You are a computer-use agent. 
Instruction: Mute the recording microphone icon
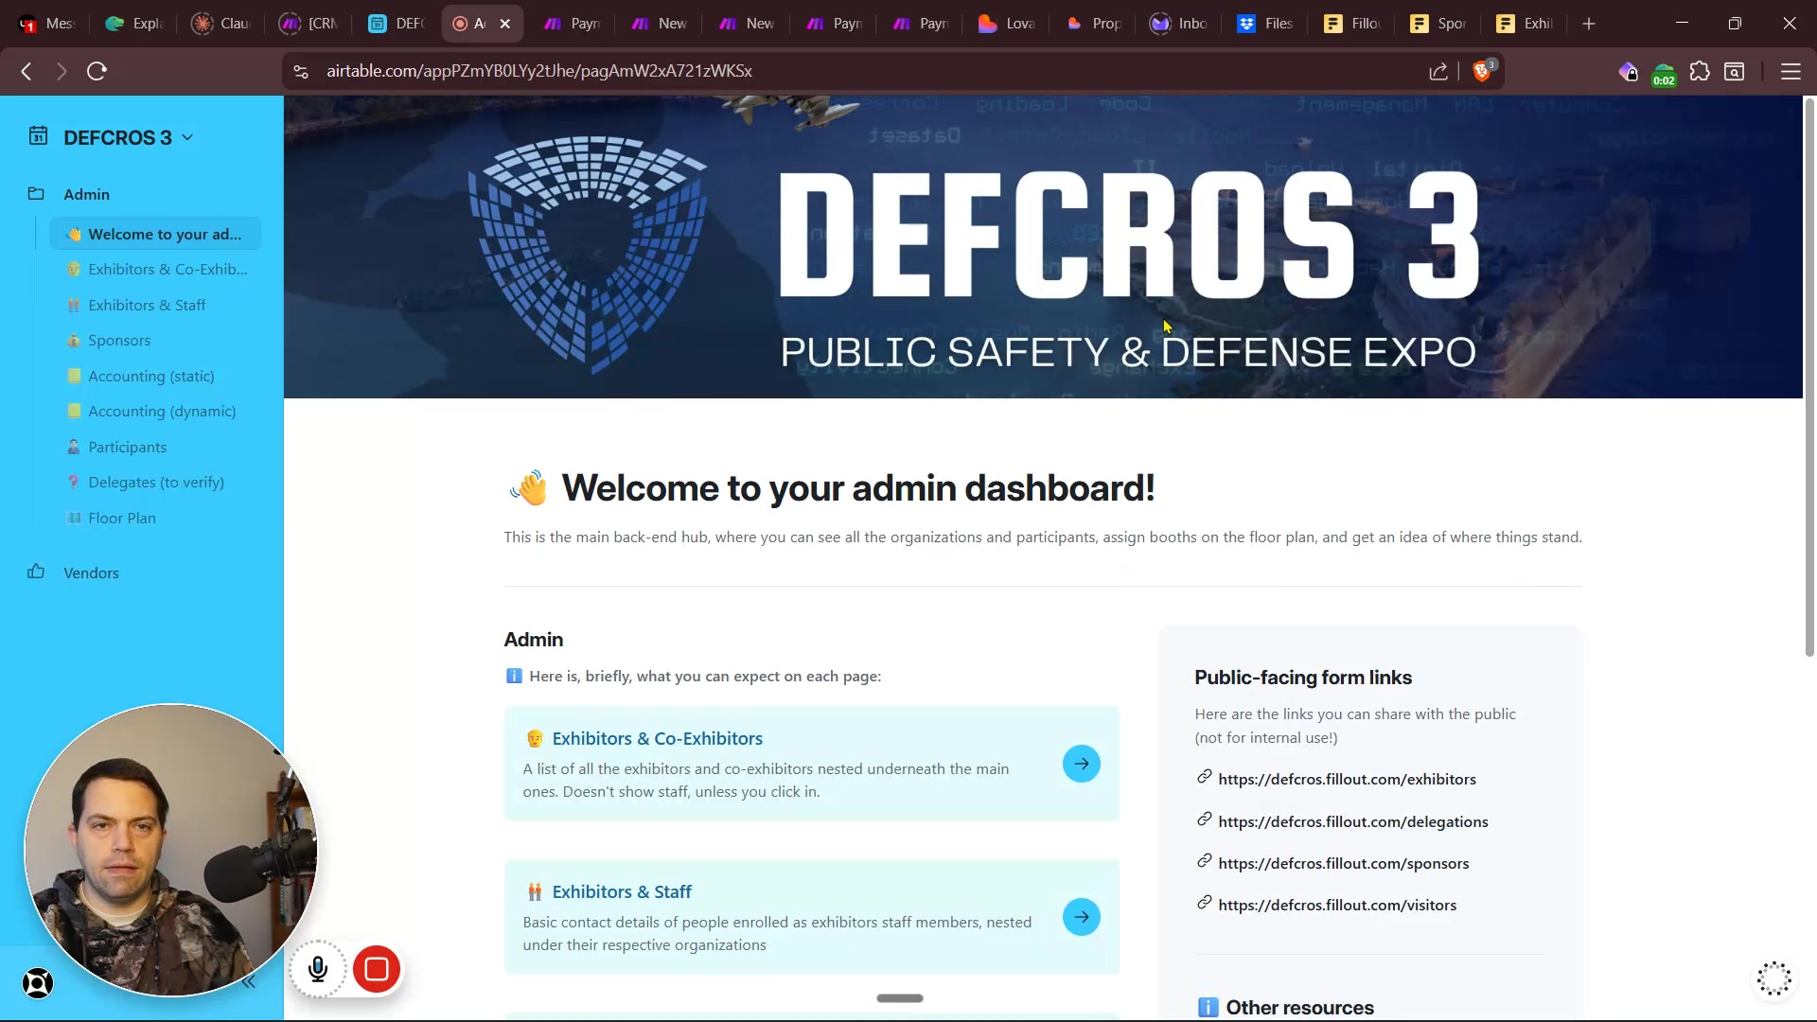[x=318, y=969]
